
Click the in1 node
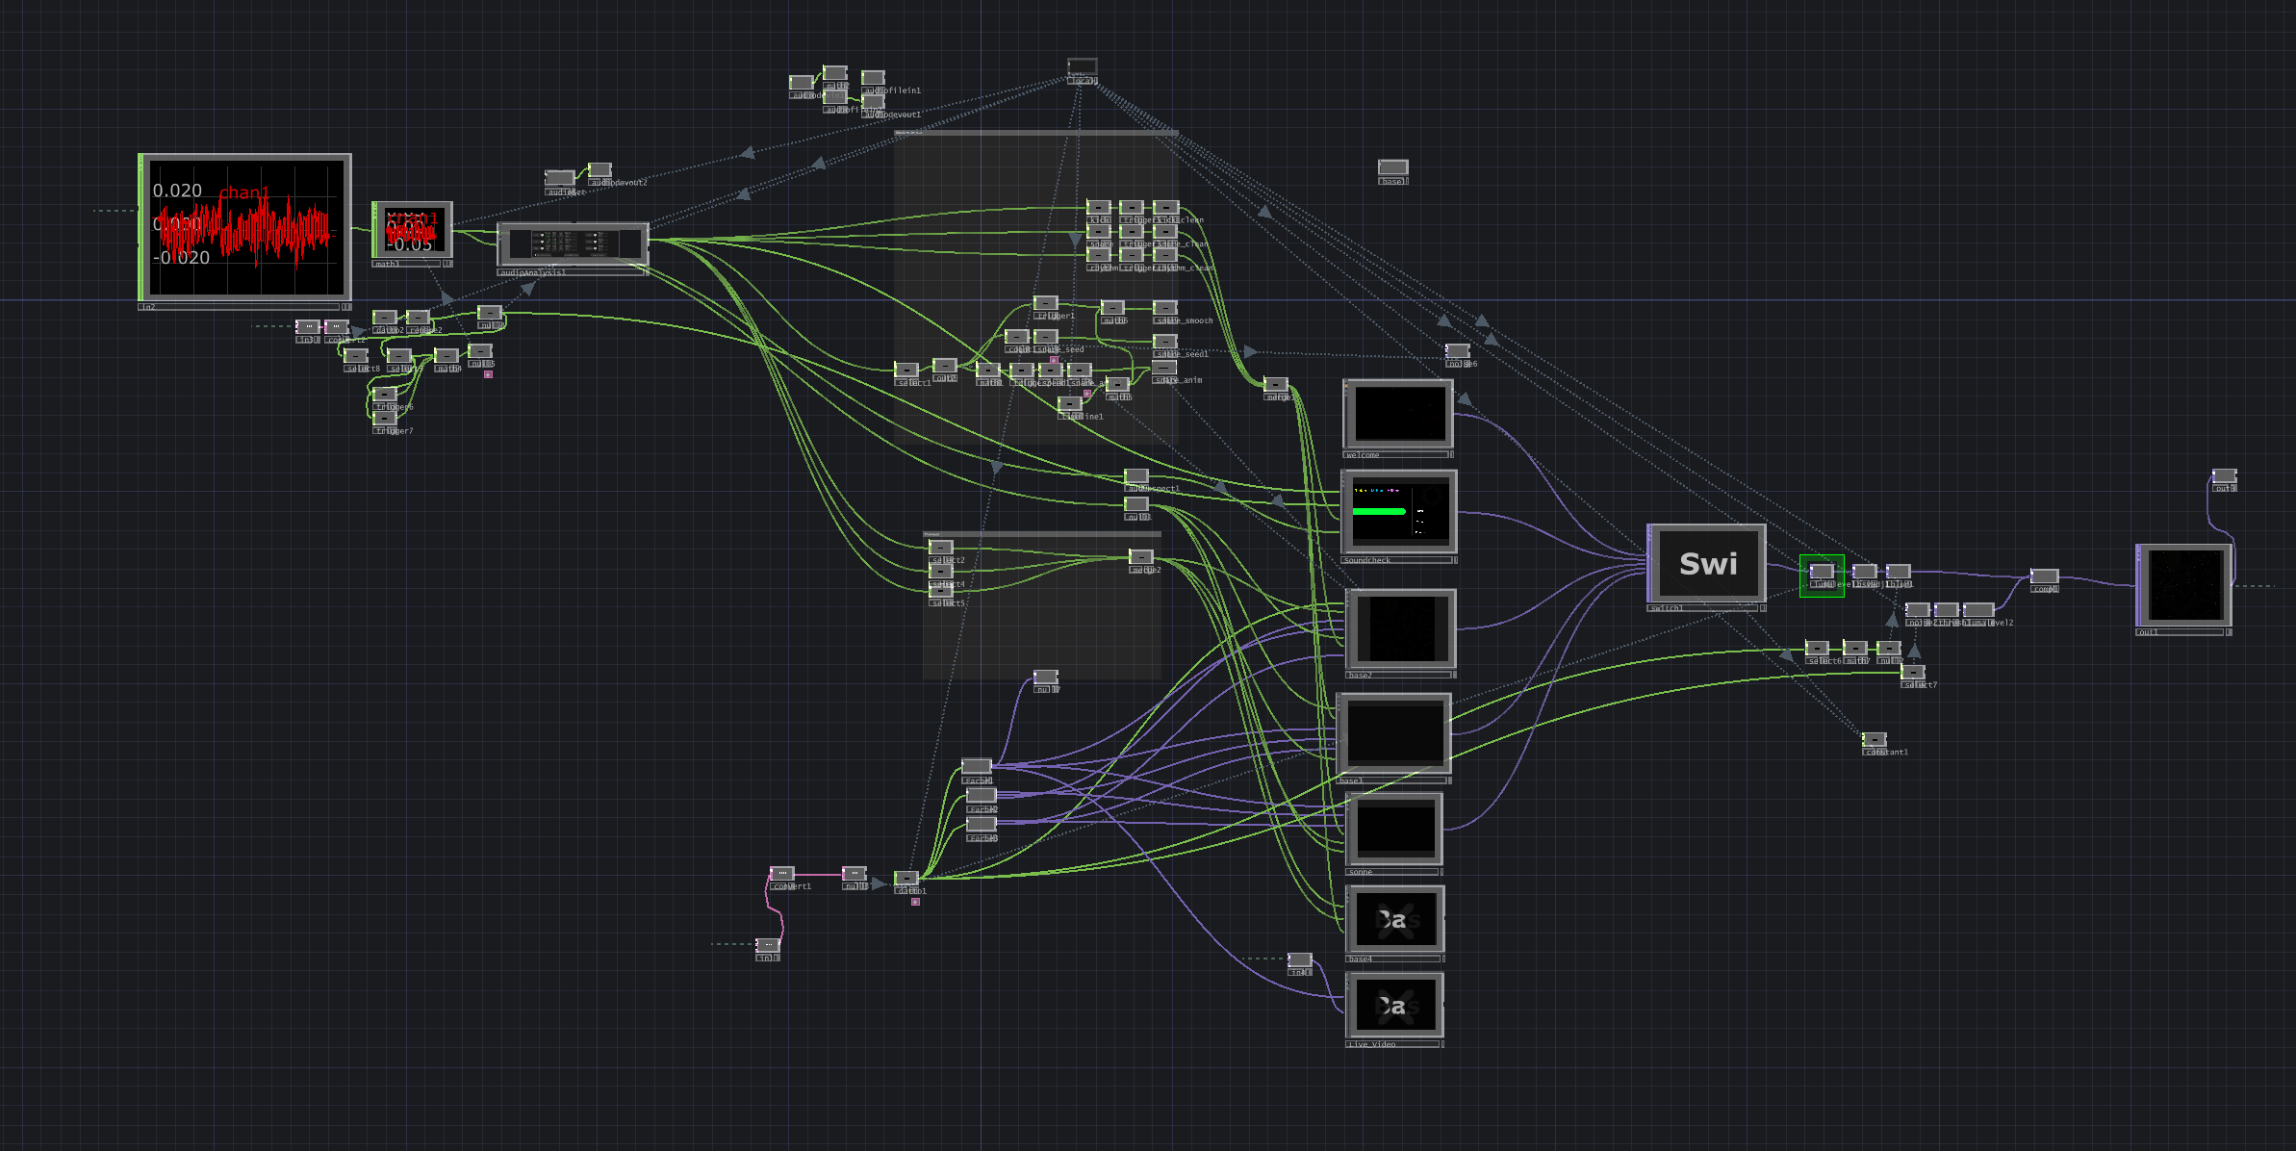click(768, 946)
